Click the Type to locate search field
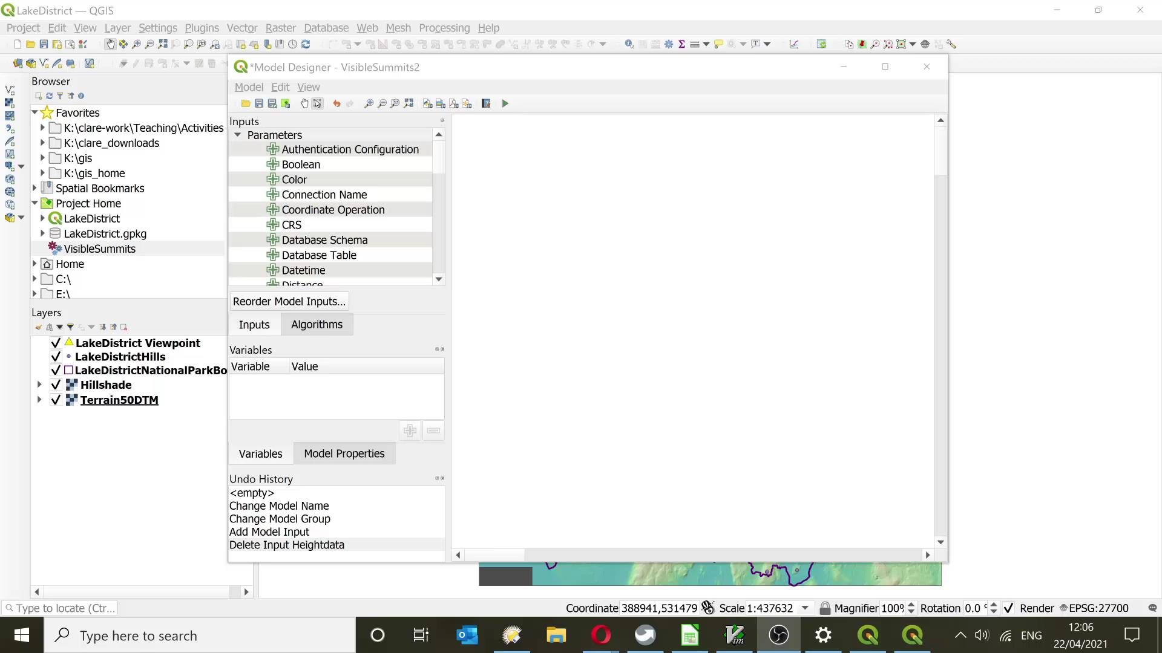 tap(61, 608)
